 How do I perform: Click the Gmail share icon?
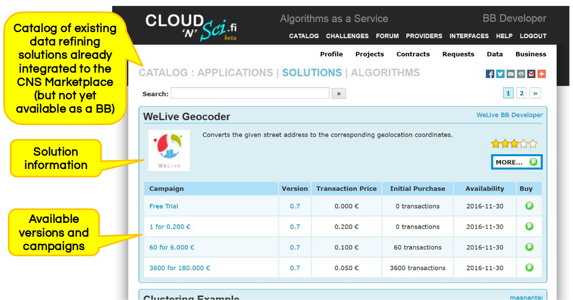click(x=531, y=74)
